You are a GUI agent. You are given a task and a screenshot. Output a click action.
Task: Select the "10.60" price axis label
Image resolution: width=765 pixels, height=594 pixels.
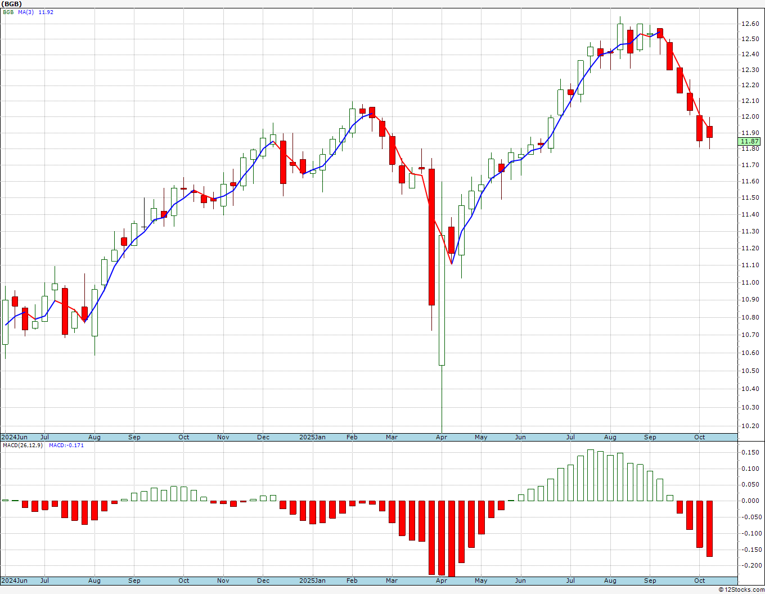point(750,353)
